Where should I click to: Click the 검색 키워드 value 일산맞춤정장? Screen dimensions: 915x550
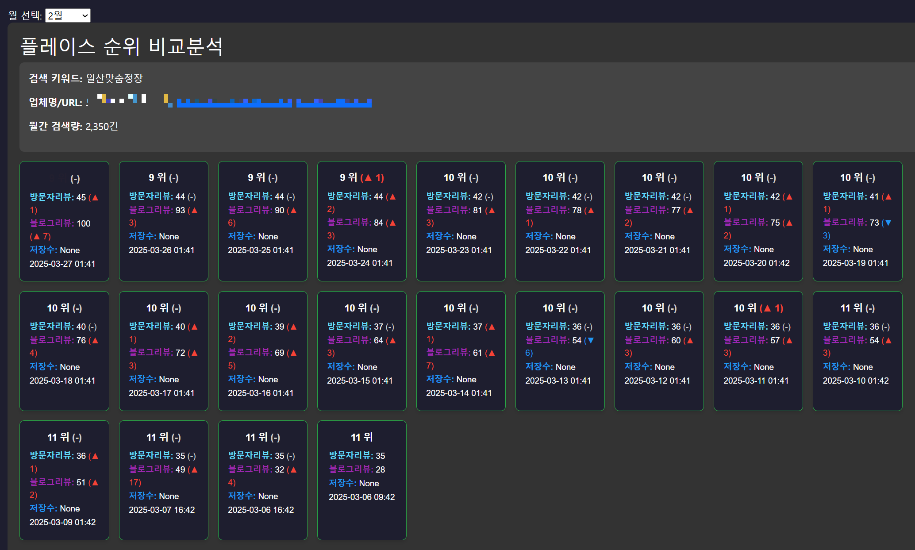[114, 78]
